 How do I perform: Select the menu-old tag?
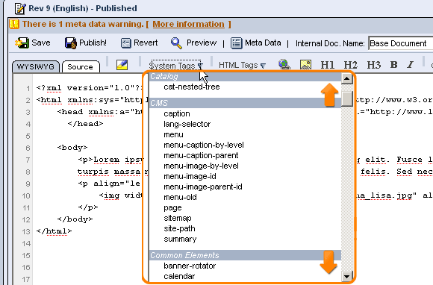point(180,198)
